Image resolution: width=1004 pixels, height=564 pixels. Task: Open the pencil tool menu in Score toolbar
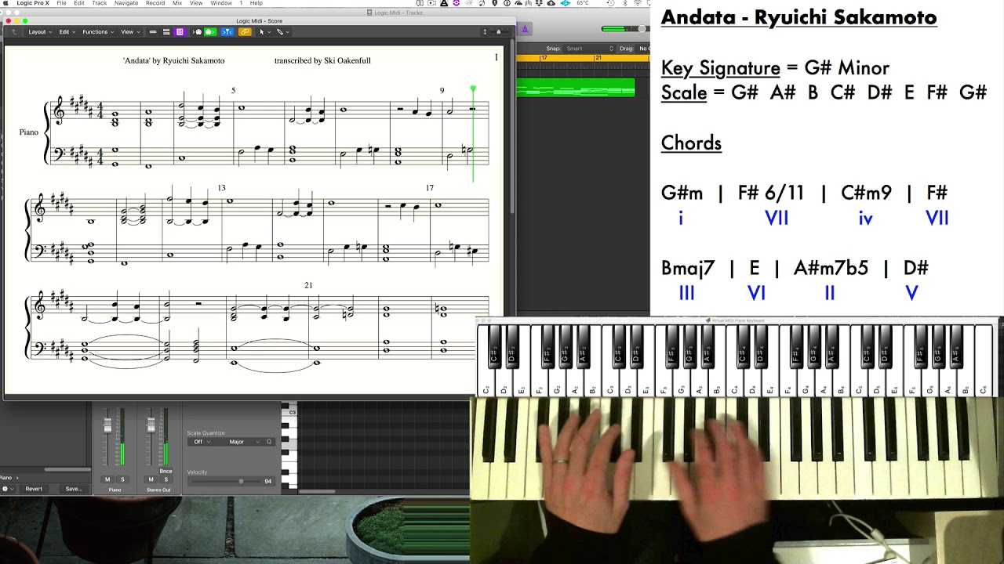[x=282, y=32]
